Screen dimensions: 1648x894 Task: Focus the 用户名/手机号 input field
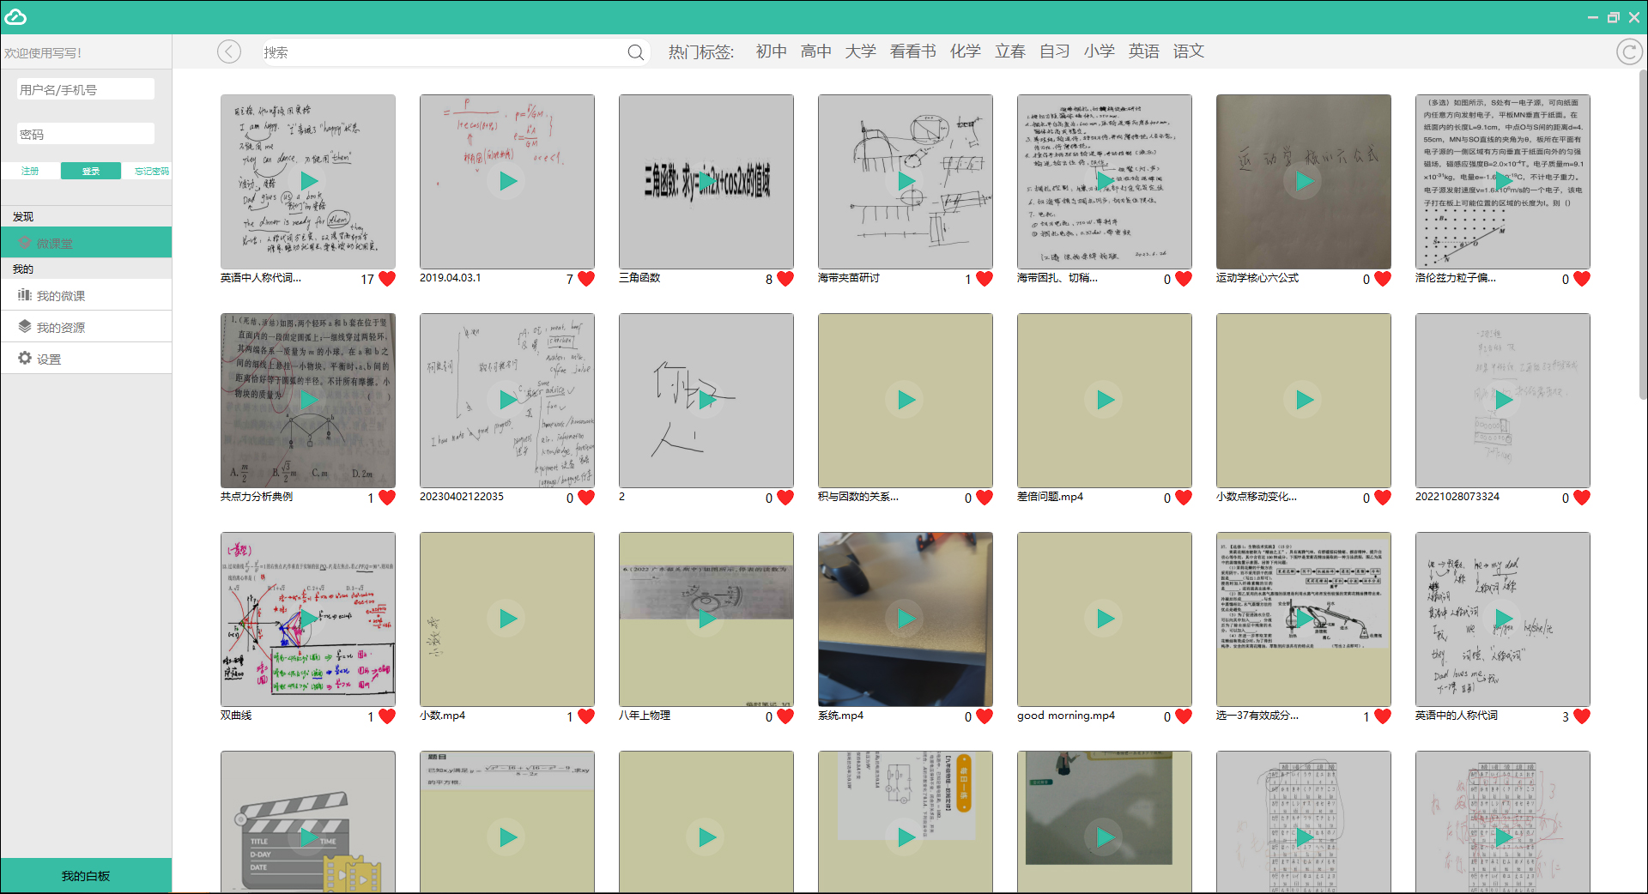coord(86,89)
